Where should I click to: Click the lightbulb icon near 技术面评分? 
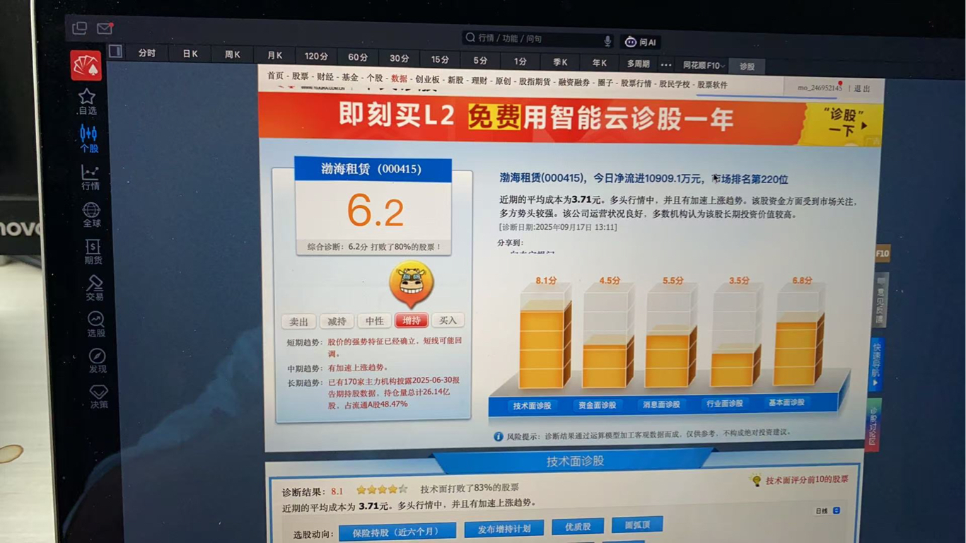click(756, 480)
